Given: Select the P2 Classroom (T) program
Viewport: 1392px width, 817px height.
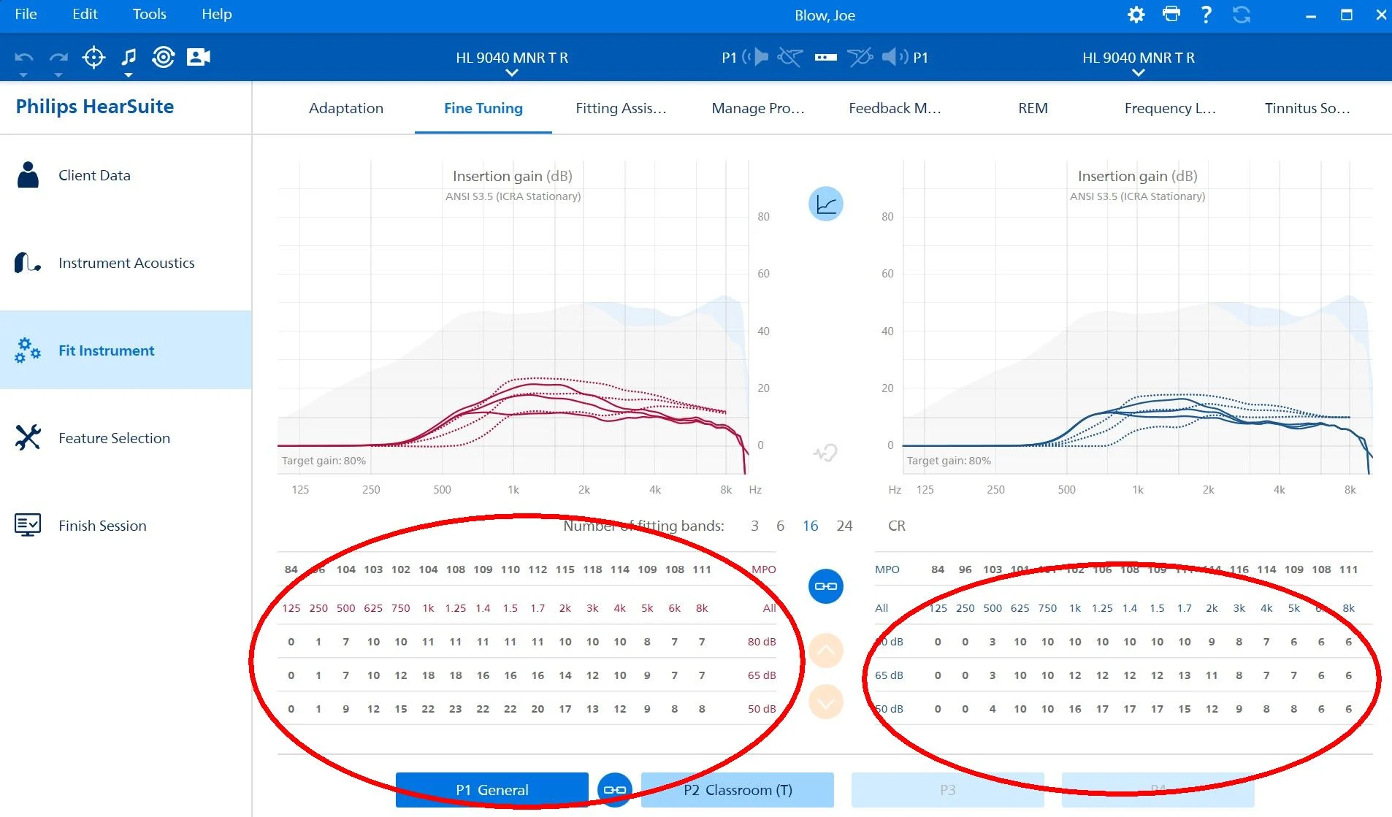Looking at the screenshot, I should coord(738,790).
